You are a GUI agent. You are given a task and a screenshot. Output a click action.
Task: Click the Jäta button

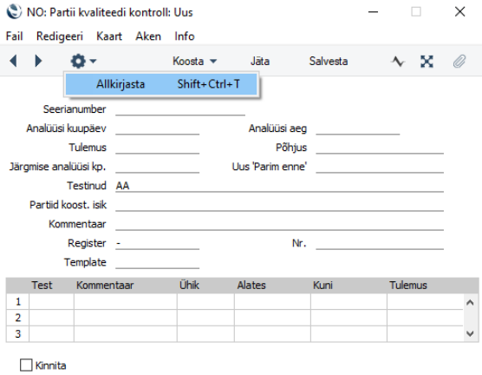point(260,61)
